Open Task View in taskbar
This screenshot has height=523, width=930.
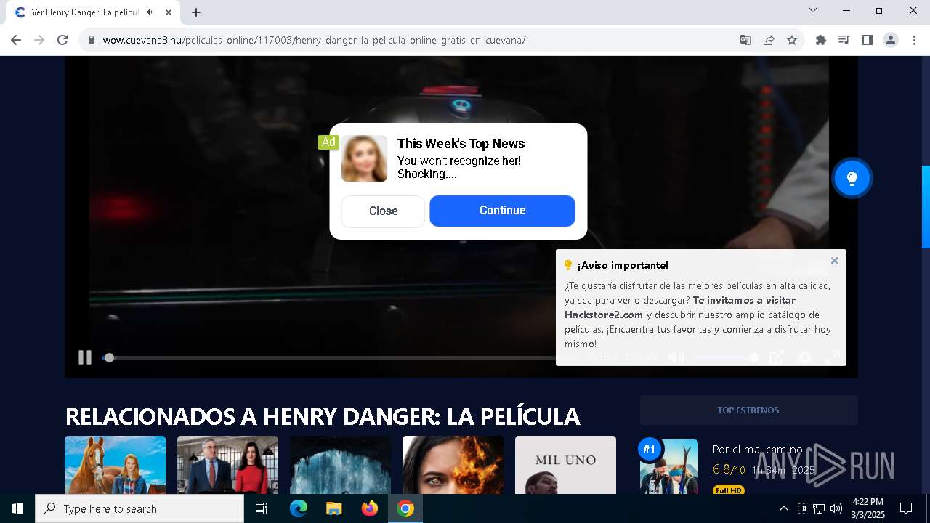(262, 508)
